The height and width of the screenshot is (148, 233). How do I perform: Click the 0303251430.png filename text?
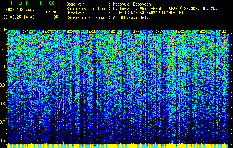point(19,10)
